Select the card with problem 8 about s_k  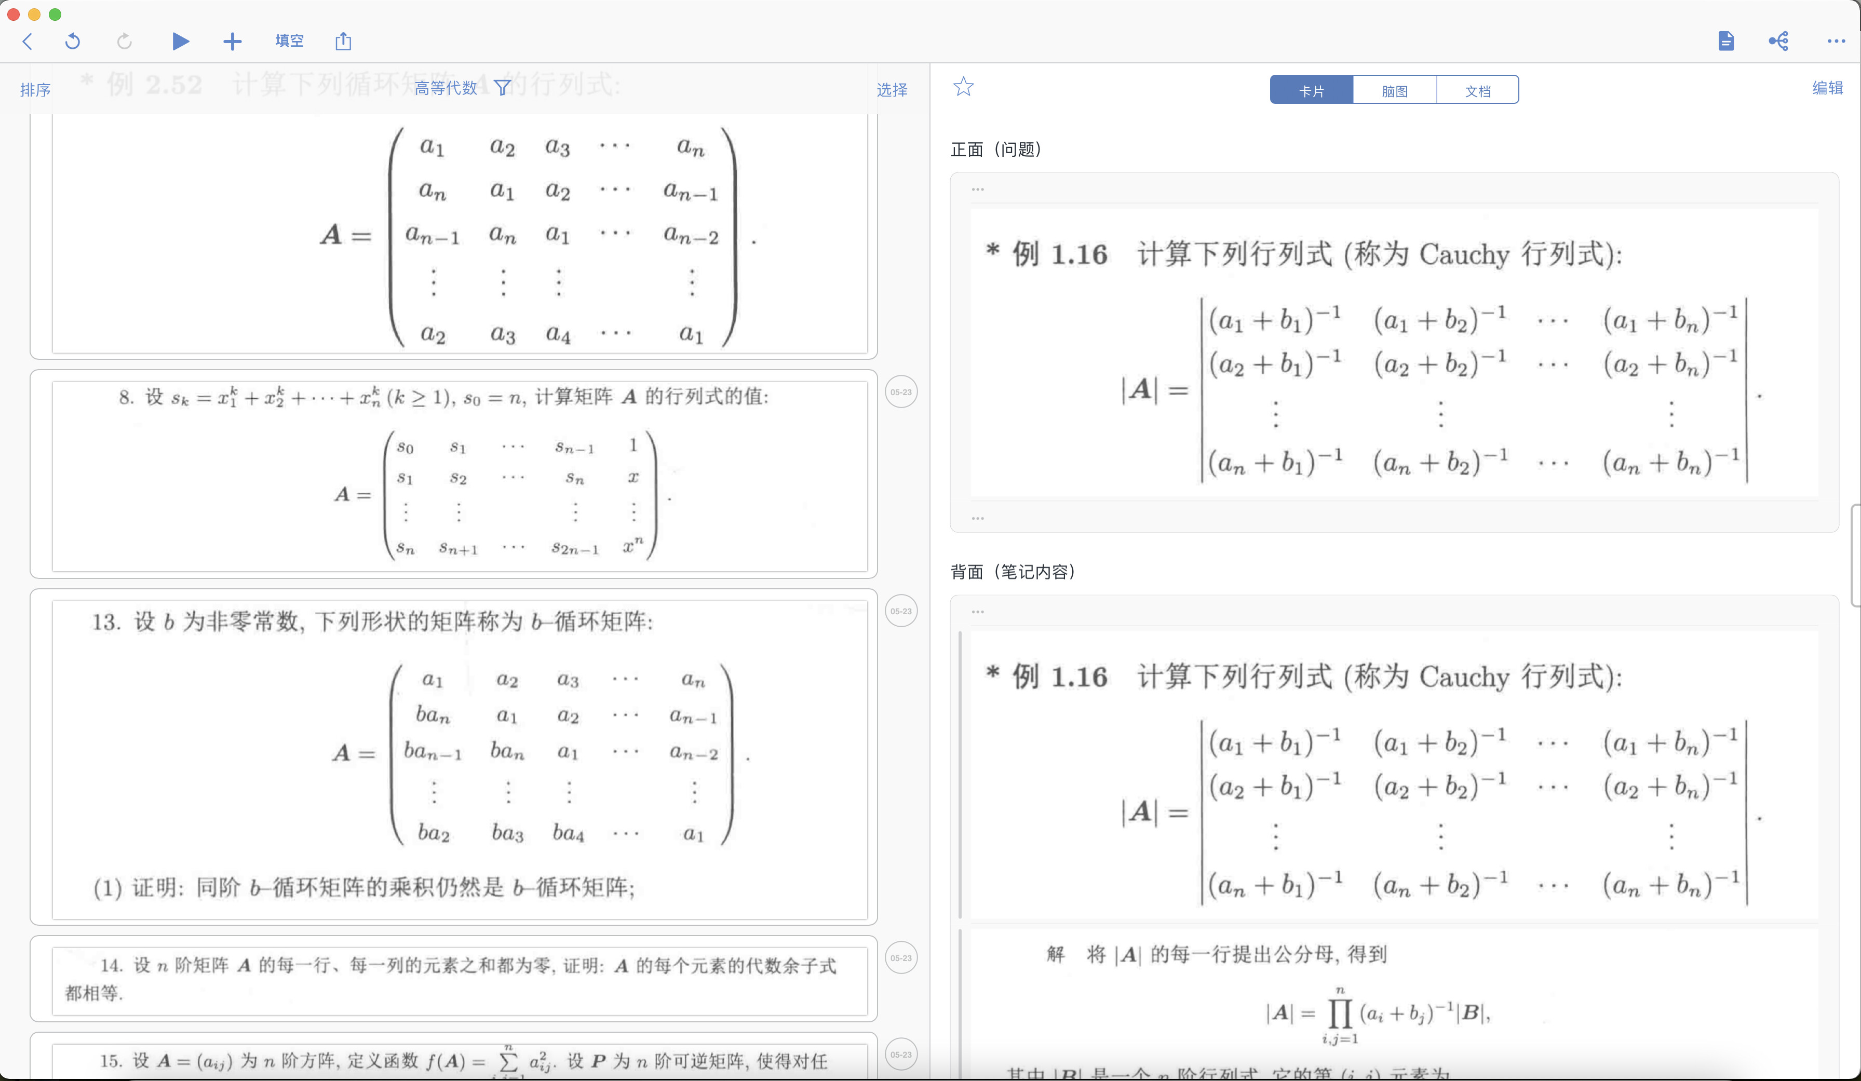point(453,474)
